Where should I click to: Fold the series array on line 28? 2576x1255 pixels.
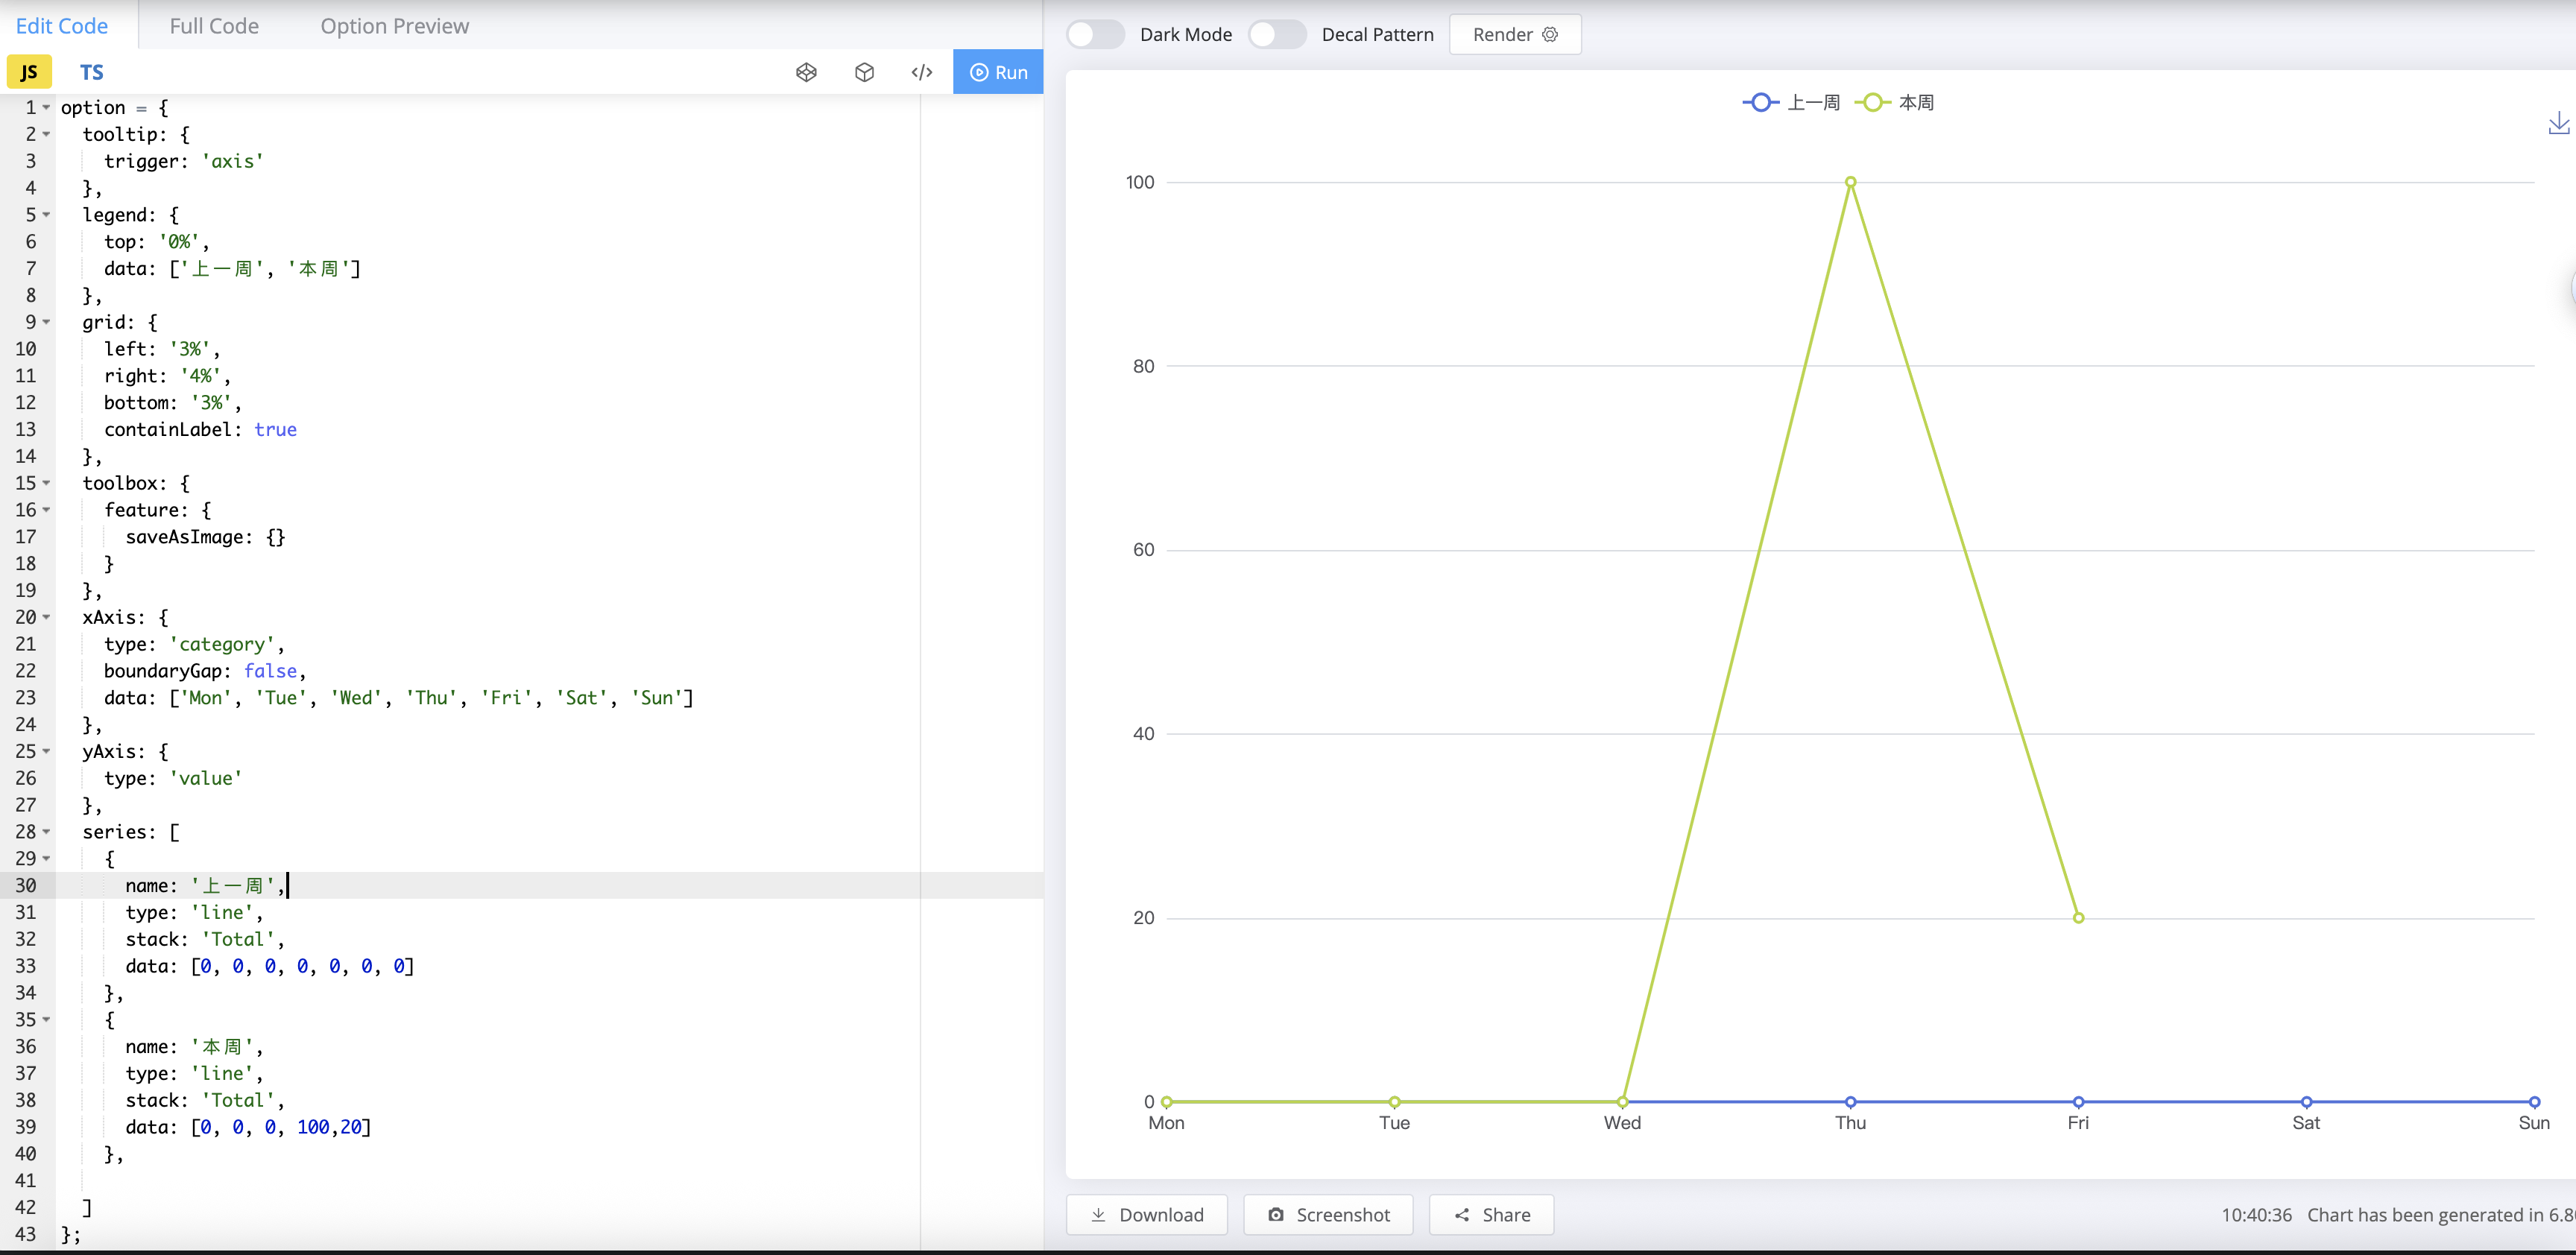46,831
